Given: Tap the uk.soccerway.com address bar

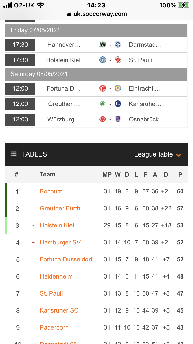Looking at the screenshot, I should (97, 14).
